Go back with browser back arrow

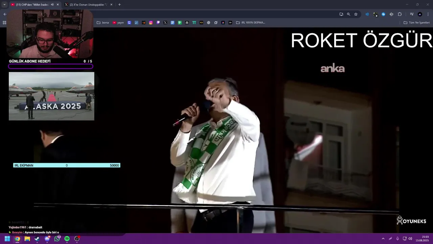click(5, 14)
